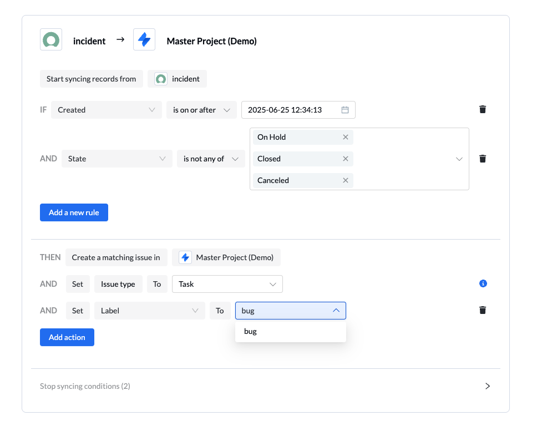The image size is (542, 421).
Task: Delete the Label action via trash icon
Action: click(483, 310)
